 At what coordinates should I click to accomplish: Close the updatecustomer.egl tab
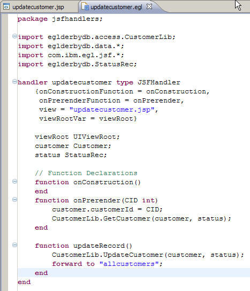tap(149, 7)
